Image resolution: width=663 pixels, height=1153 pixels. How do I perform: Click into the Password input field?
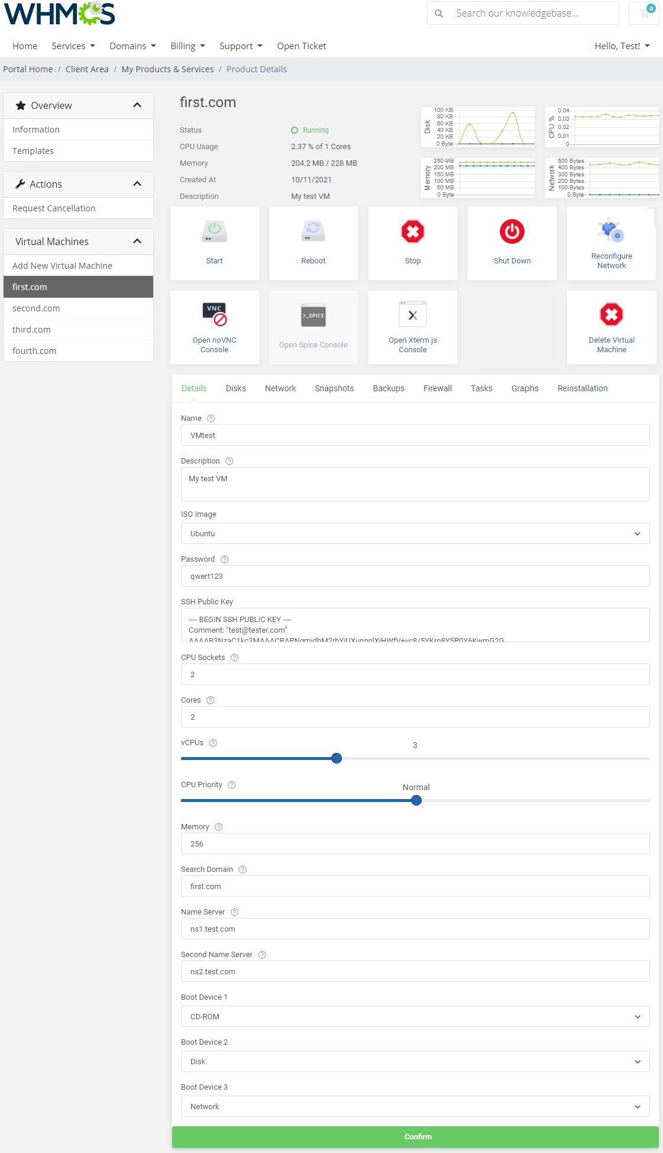point(415,576)
